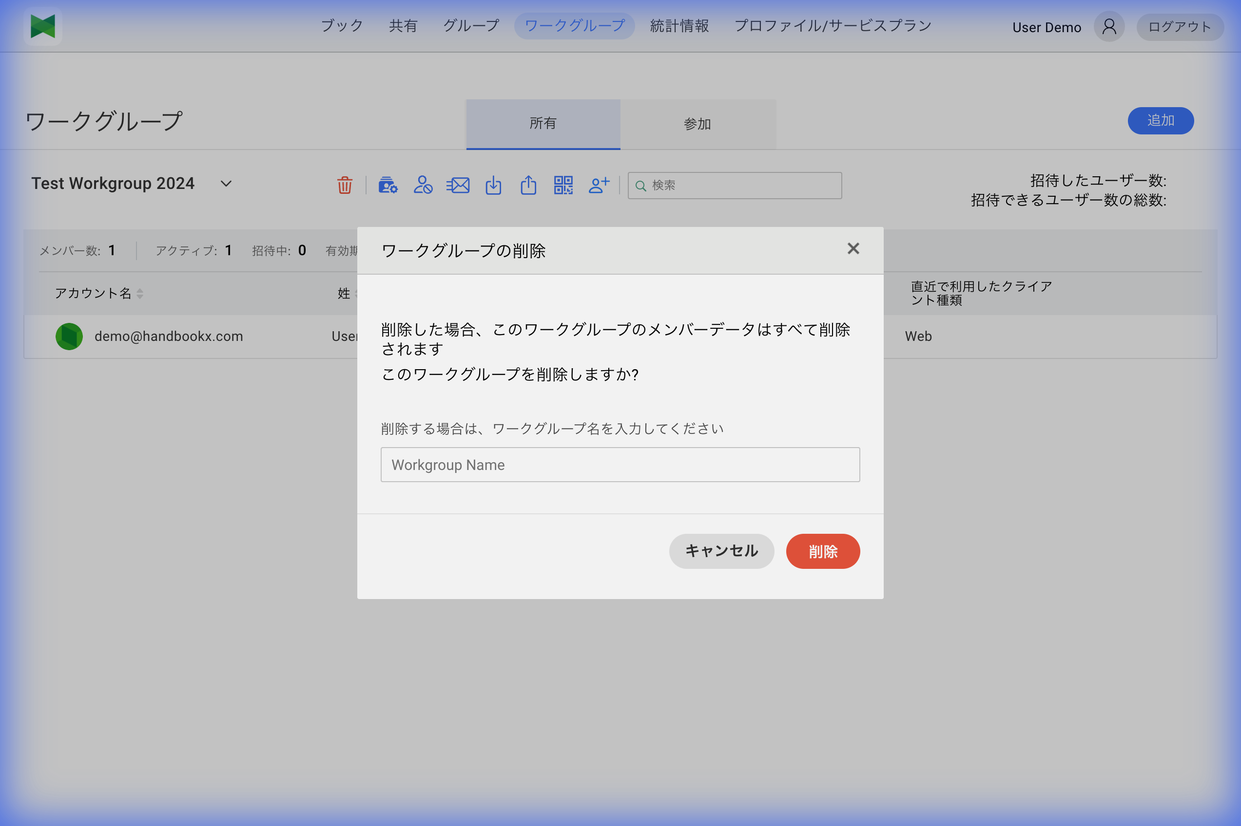Click the 追加 button
This screenshot has width=1241, height=826.
(x=1161, y=120)
